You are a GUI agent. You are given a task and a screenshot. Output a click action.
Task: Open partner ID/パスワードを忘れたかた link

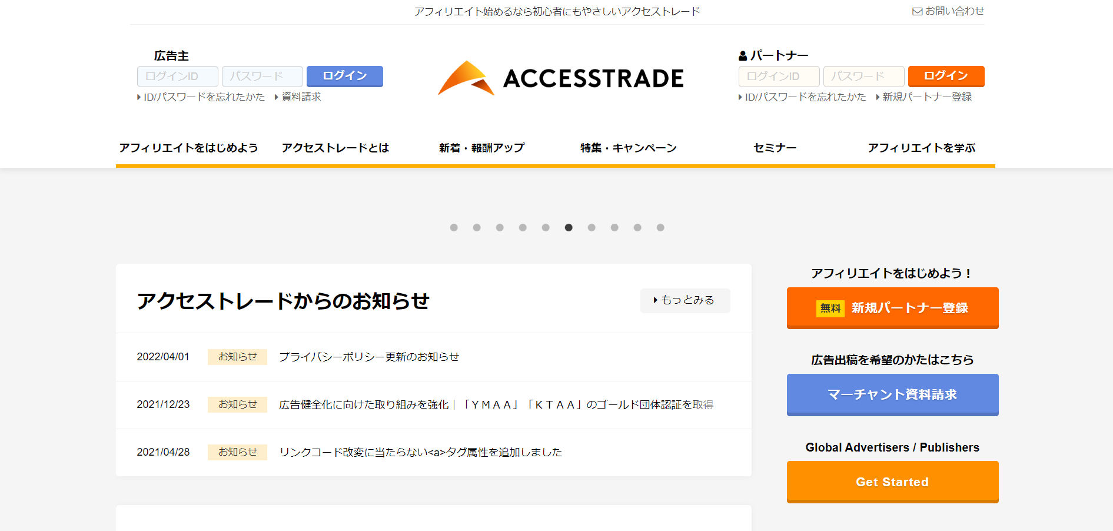tap(802, 97)
